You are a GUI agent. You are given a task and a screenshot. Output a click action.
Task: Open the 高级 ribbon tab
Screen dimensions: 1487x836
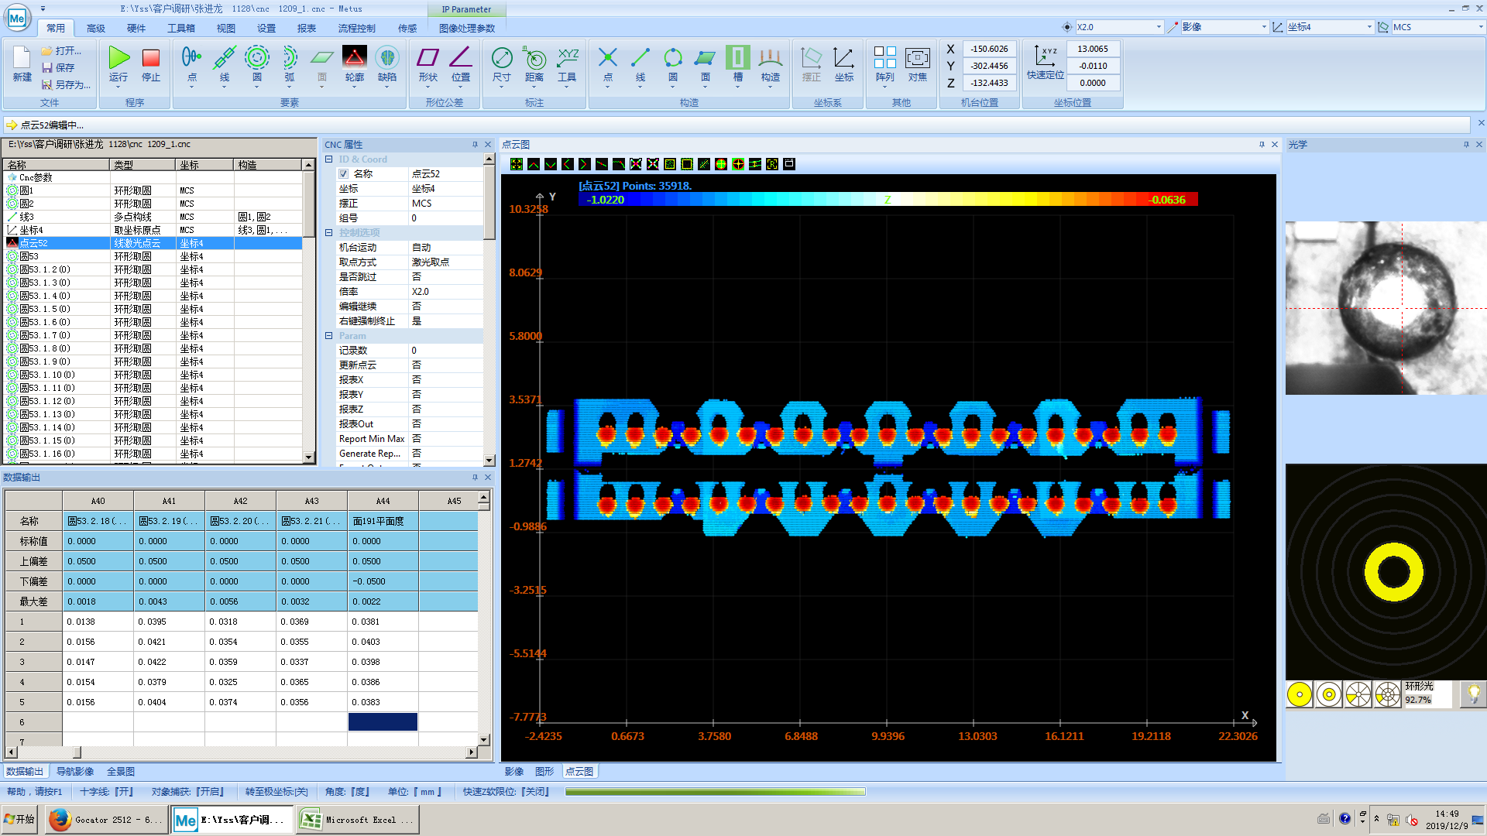pyautogui.click(x=95, y=29)
